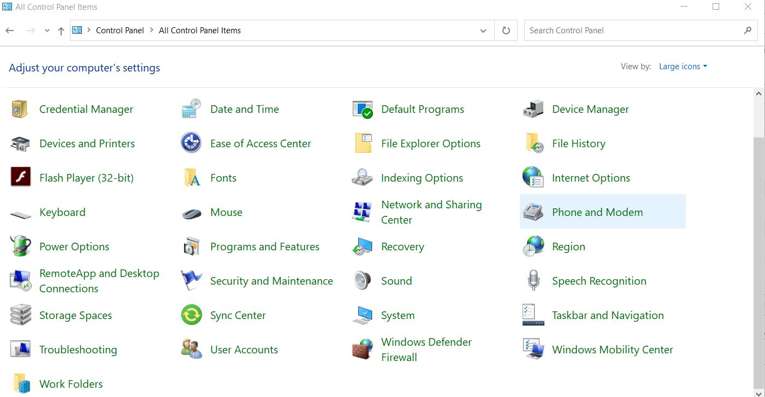Screen dimensions: 765x397
Task: Go forward with the Forward arrow
Action: click(x=31, y=31)
